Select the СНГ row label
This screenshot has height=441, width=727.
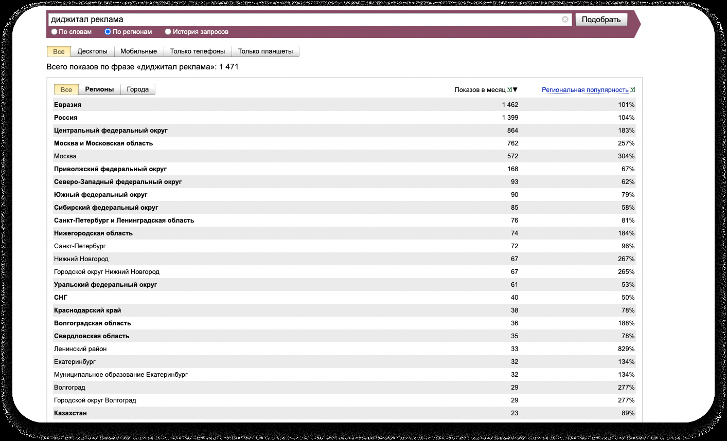pyautogui.click(x=61, y=298)
